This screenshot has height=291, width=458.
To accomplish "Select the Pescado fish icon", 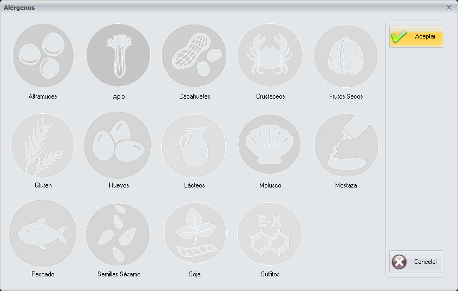I will click(x=43, y=234).
